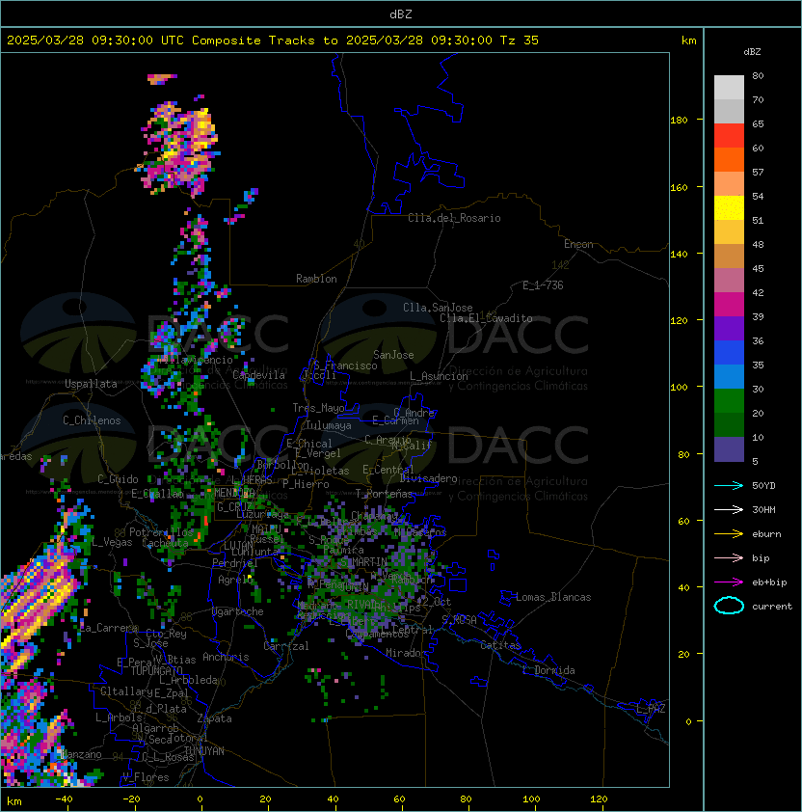802x812 pixels.
Task: Click the 'L_Asuncion' map label
Action: click(439, 376)
